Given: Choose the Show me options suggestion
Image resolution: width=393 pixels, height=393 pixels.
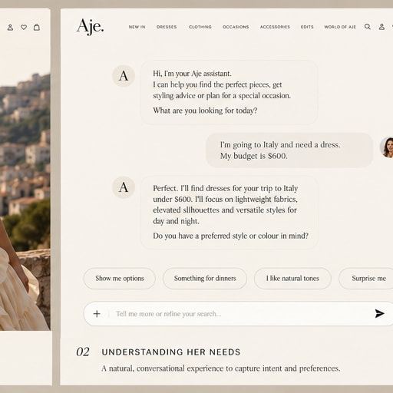Looking at the screenshot, I should 120,279.
